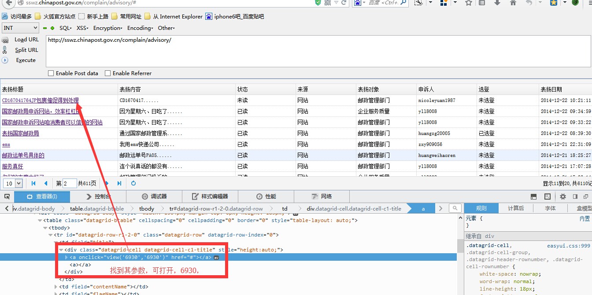This screenshot has width=592, height=295.
Task: Open devtools settings gear
Action: pyautogui.click(x=562, y=197)
